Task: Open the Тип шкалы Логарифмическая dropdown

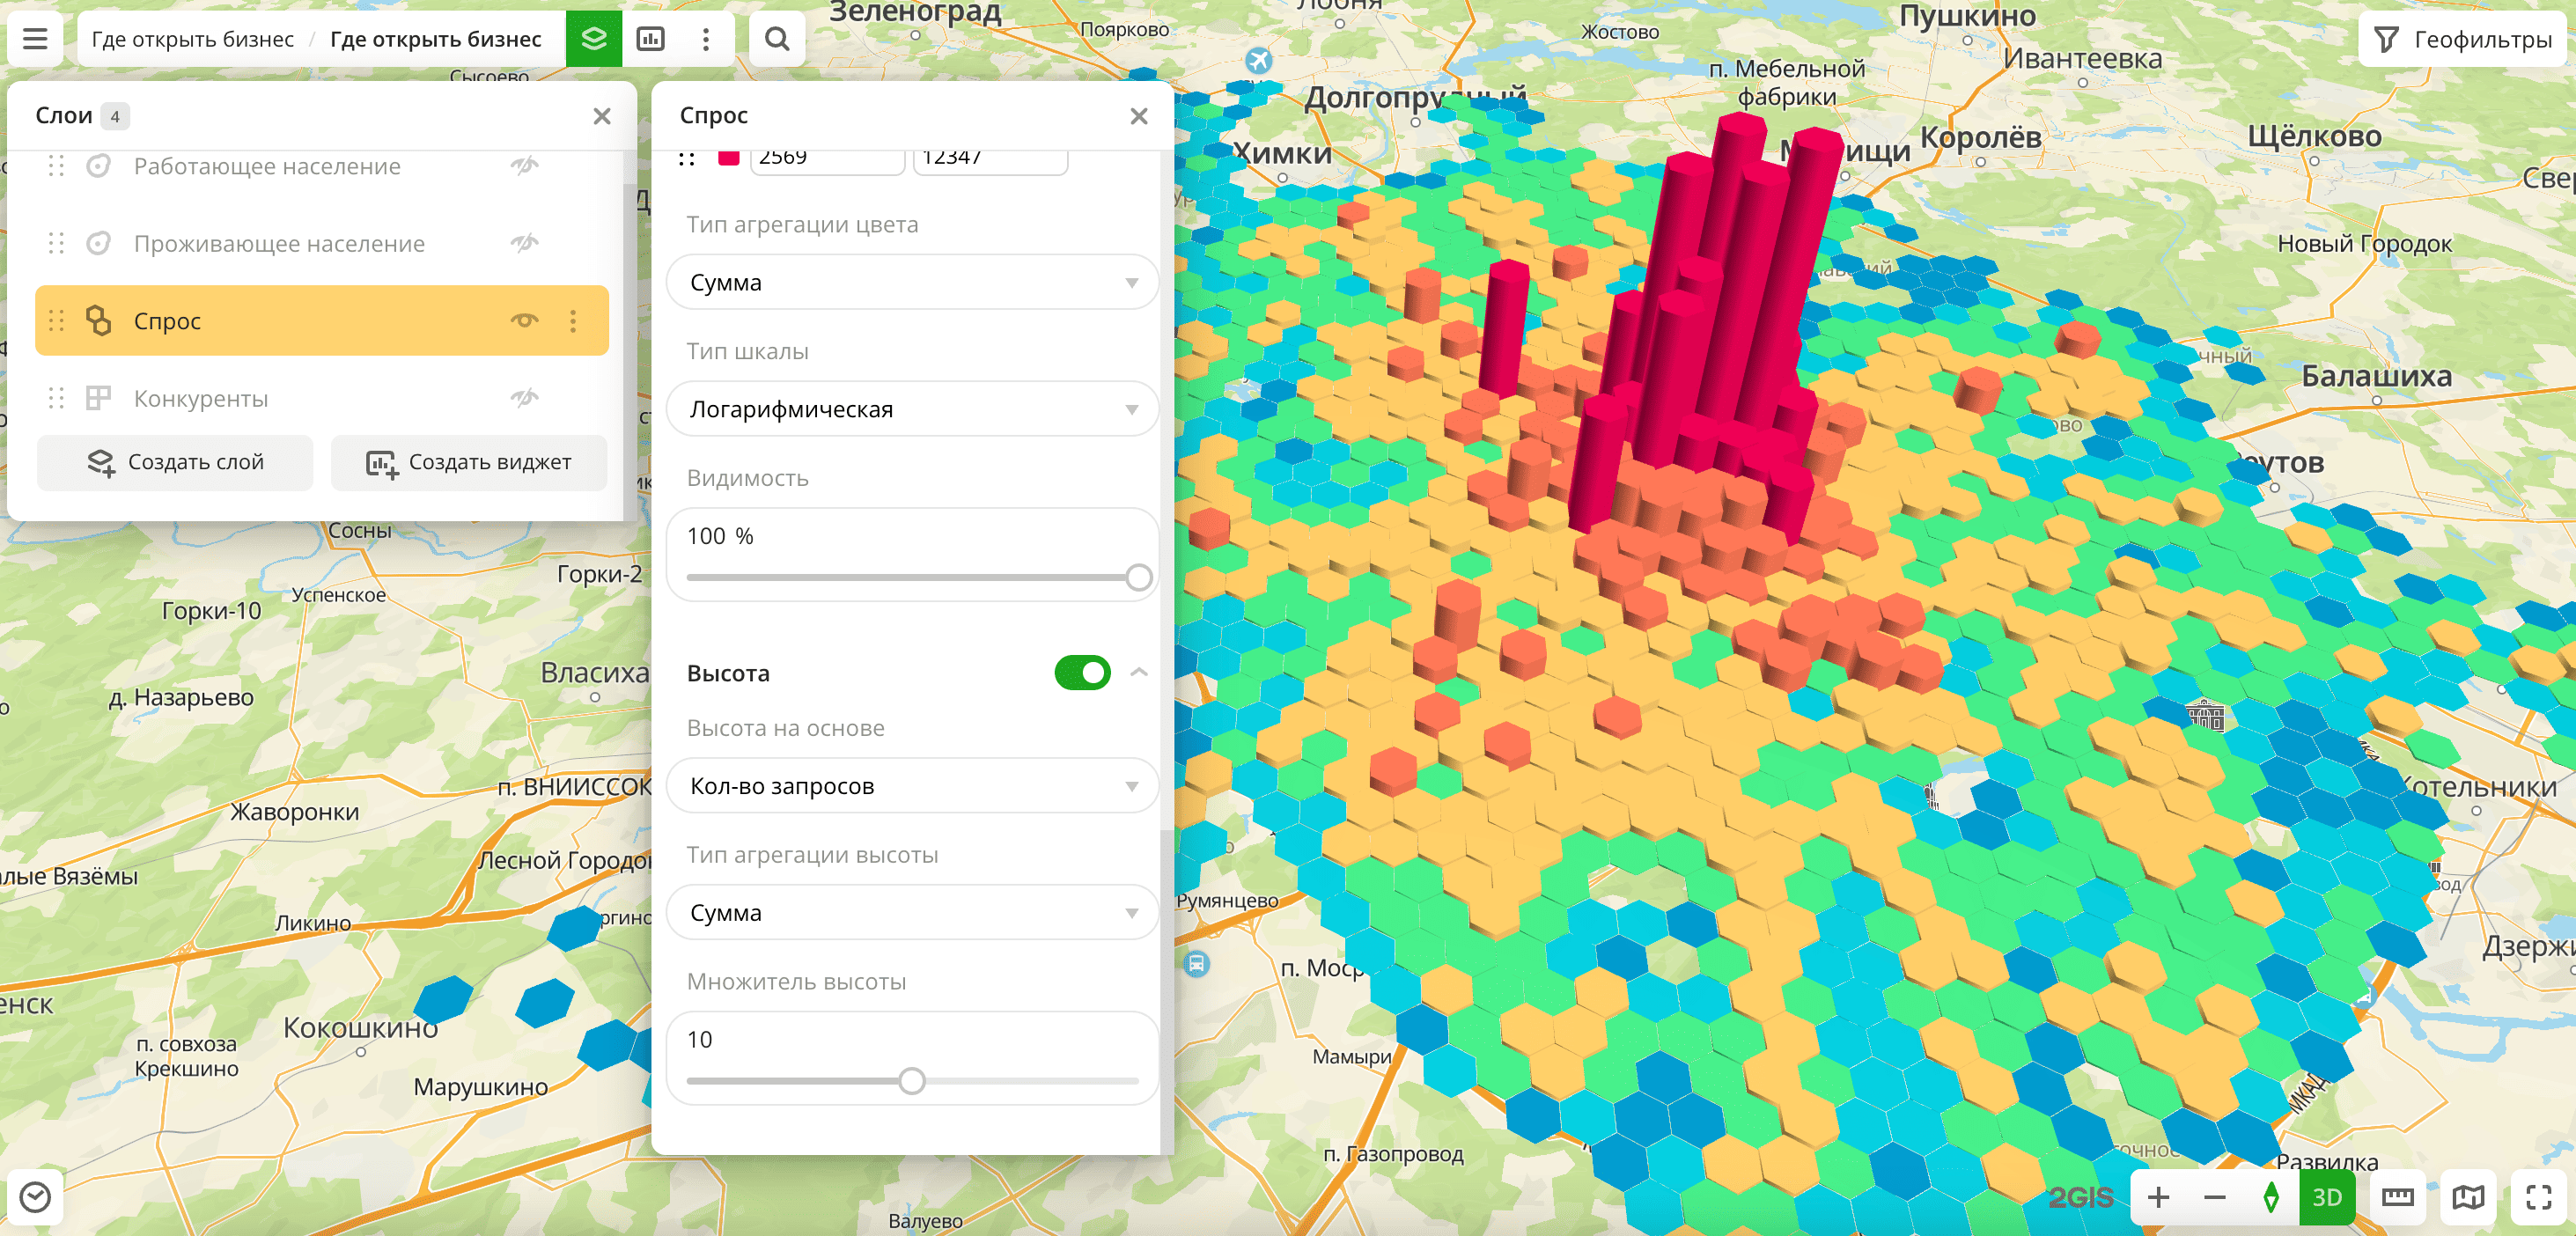Action: pyautogui.click(x=912, y=409)
